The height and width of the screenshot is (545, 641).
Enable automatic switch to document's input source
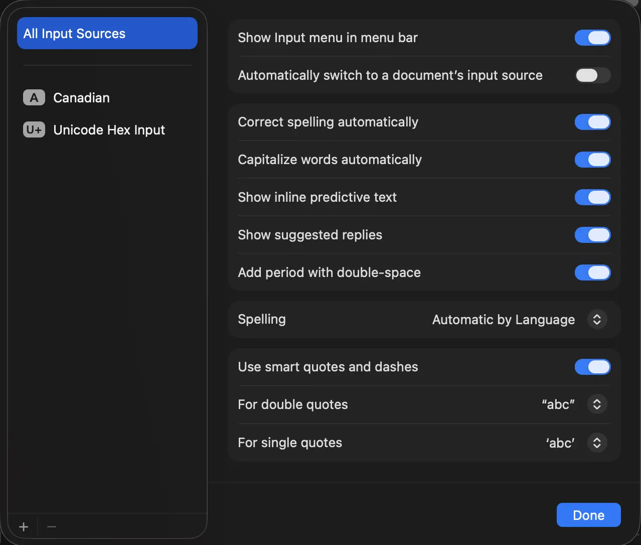[x=592, y=75]
